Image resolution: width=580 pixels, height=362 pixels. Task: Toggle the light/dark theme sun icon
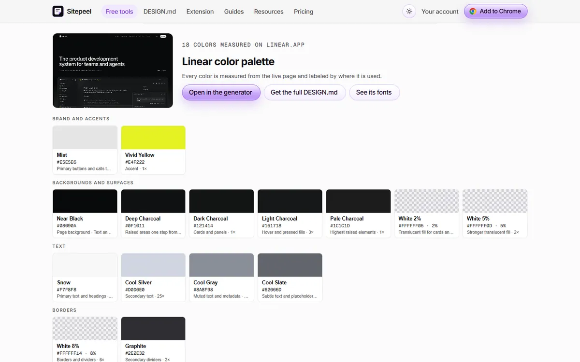[x=409, y=12]
